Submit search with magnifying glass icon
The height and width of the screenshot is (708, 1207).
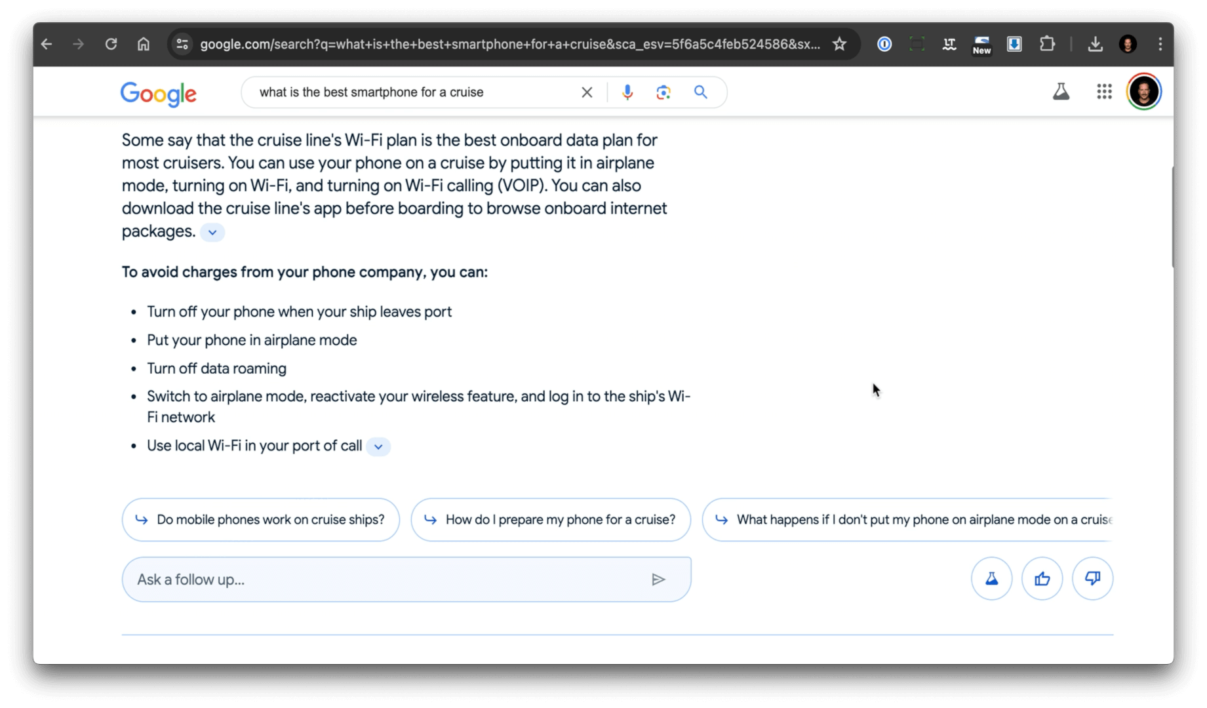[x=701, y=92]
